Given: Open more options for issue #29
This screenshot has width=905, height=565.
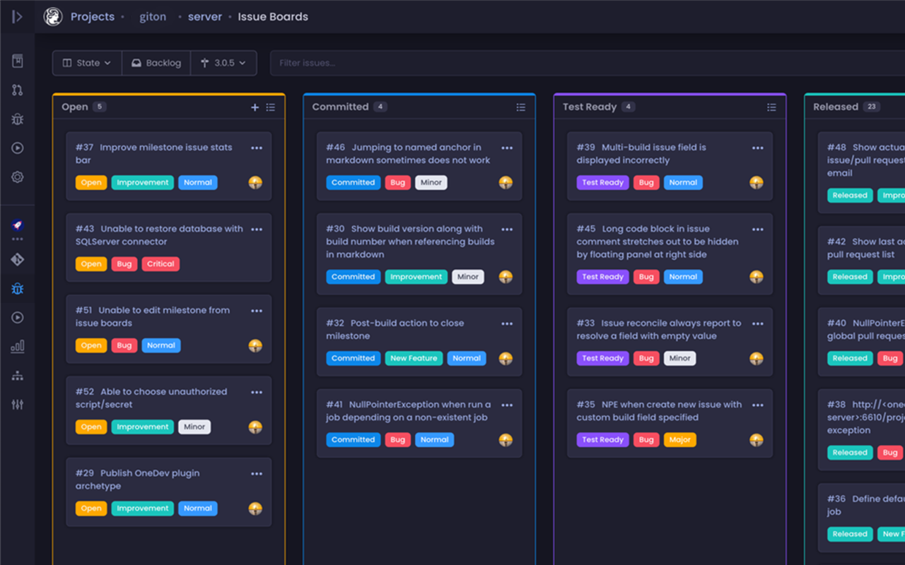Looking at the screenshot, I should point(257,474).
